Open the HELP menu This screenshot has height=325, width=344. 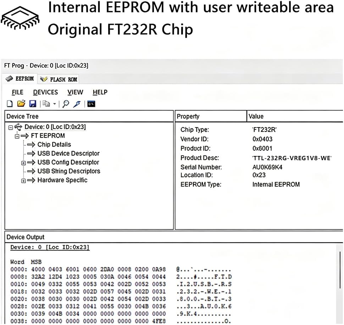point(100,92)
